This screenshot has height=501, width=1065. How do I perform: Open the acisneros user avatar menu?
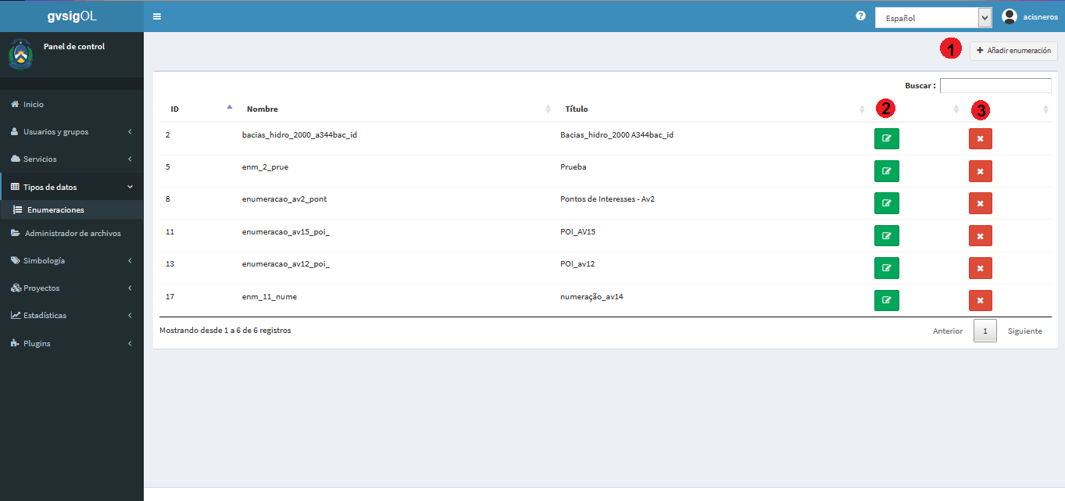[1030, 16]
